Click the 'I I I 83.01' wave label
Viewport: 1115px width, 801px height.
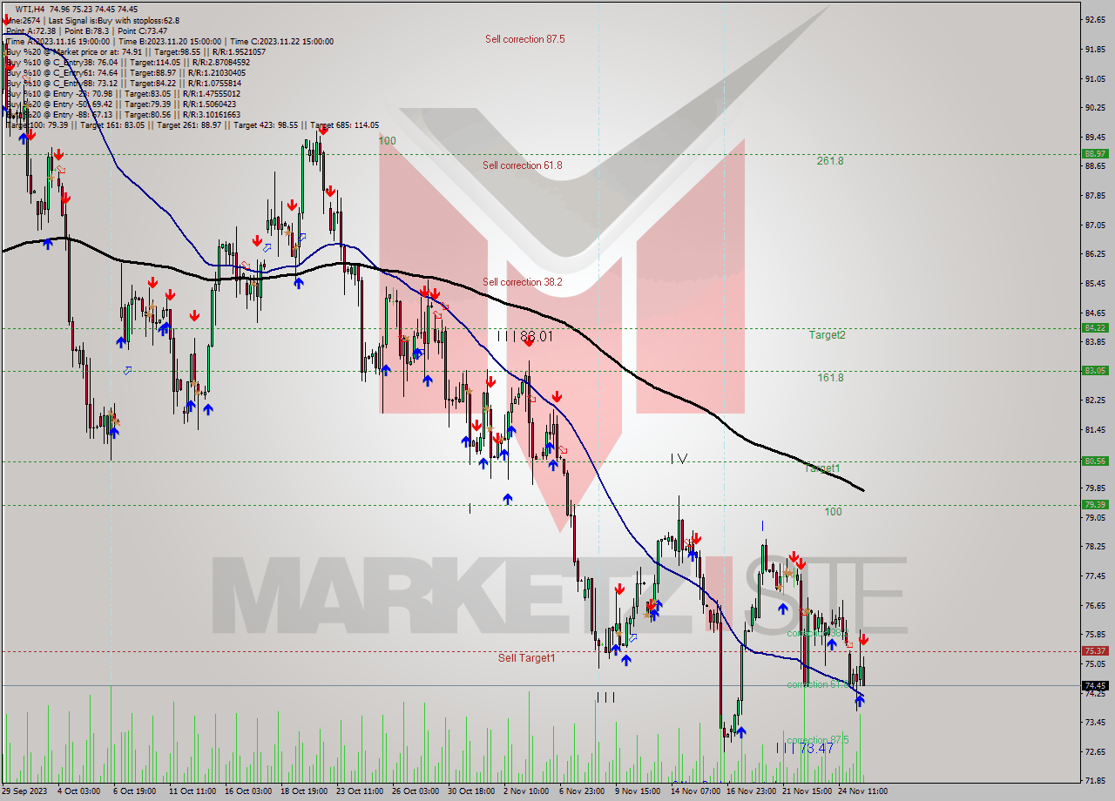click(525, 336)
